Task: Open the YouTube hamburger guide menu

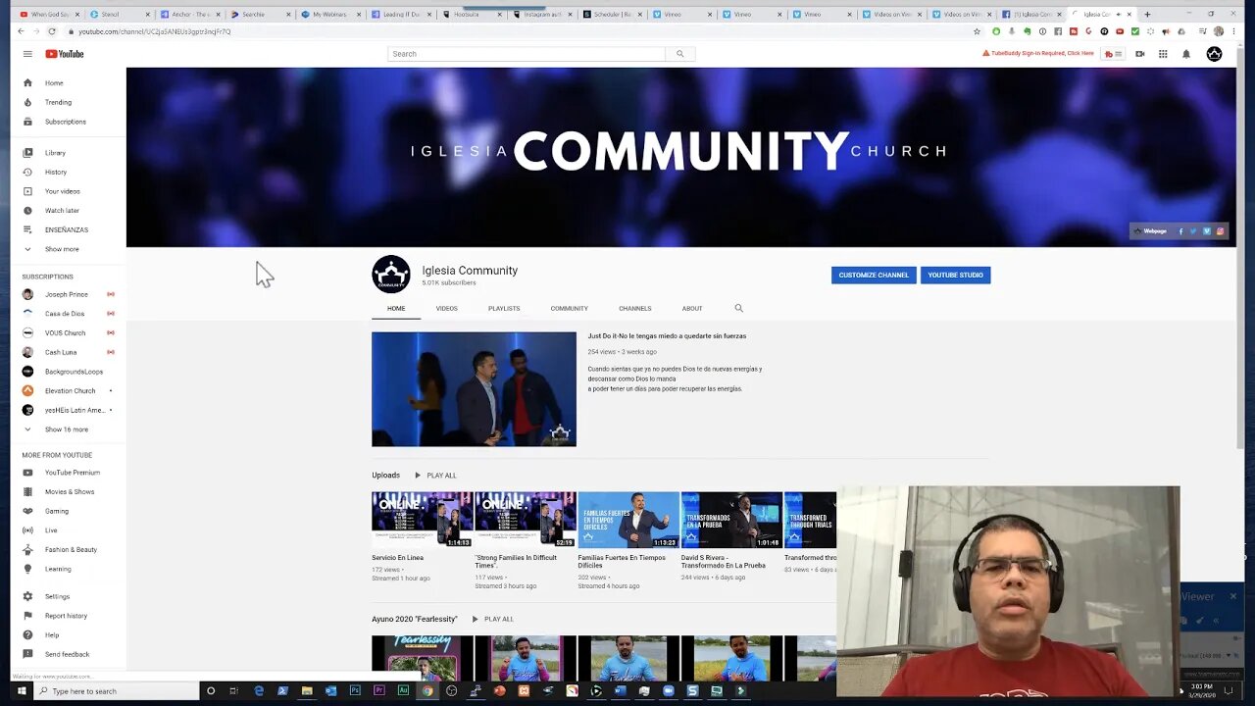Action: click(27, 54)
